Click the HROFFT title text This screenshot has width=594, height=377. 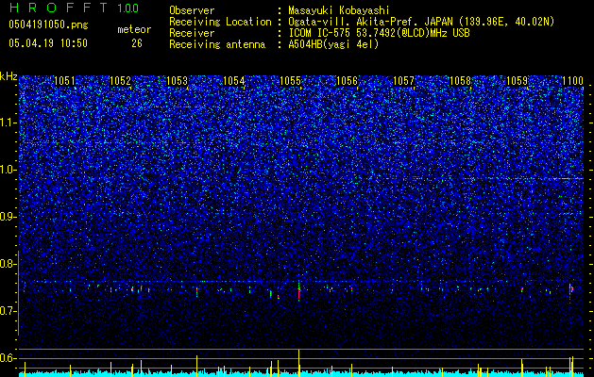pos(59,8)
